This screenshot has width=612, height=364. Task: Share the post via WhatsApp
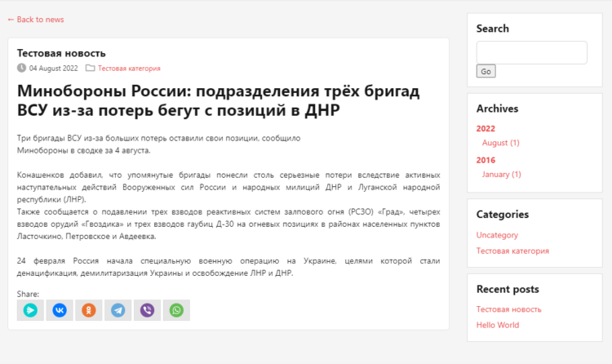tap(176, 310)
